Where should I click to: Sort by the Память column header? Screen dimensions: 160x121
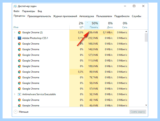(x=92, y=25)
